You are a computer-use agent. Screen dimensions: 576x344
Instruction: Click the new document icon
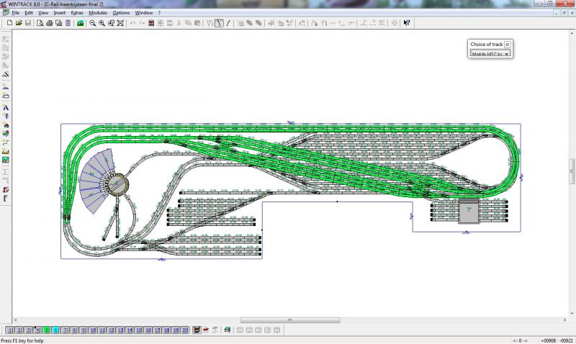pyautogui.click(x=9, y=23)
